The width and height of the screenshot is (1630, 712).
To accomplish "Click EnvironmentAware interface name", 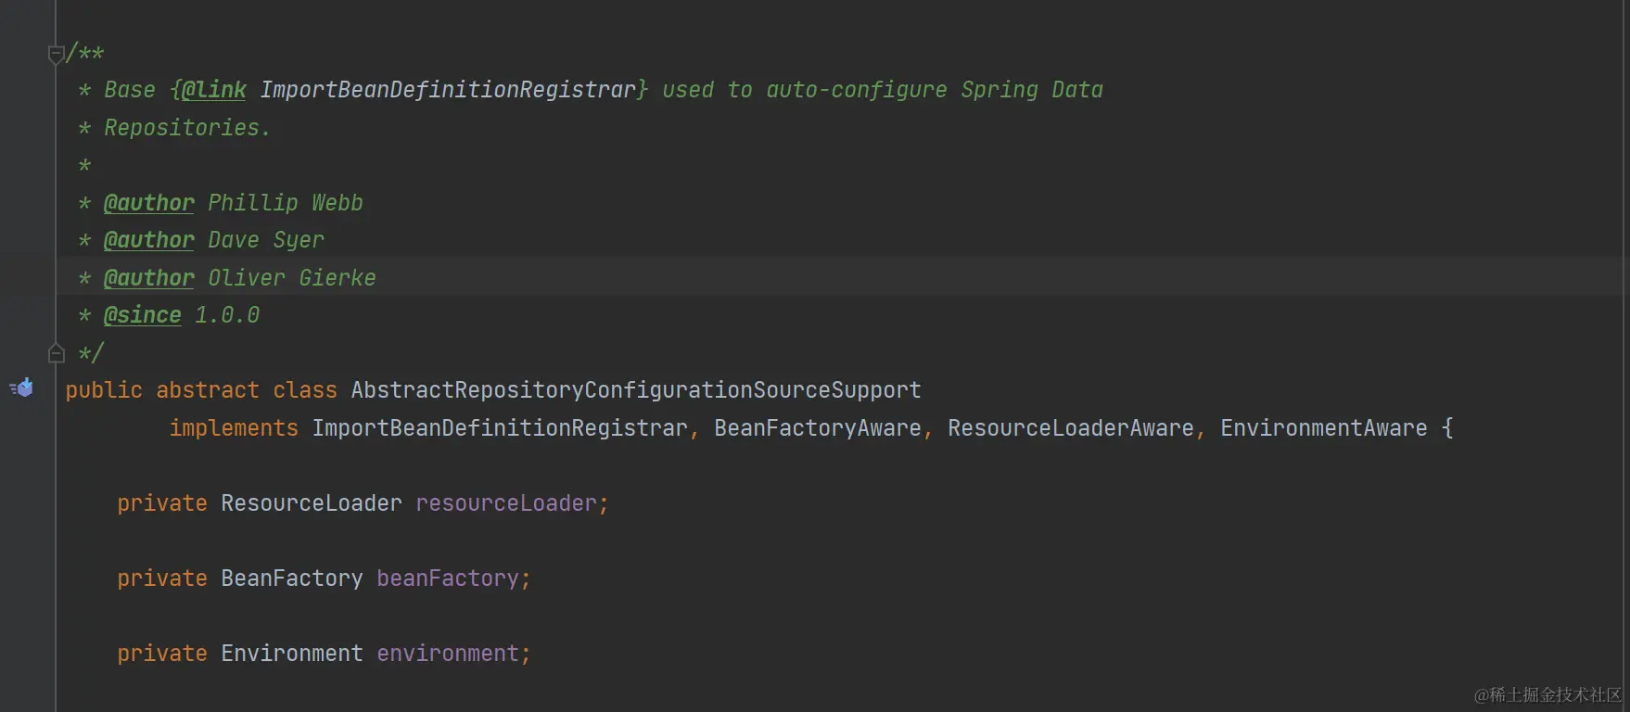I will pyautogui.click(x=1324, y=428).
